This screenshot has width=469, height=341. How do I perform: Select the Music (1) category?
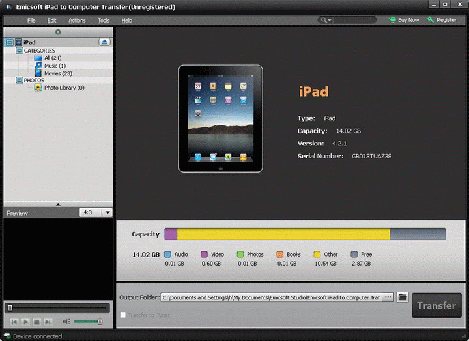55,66
